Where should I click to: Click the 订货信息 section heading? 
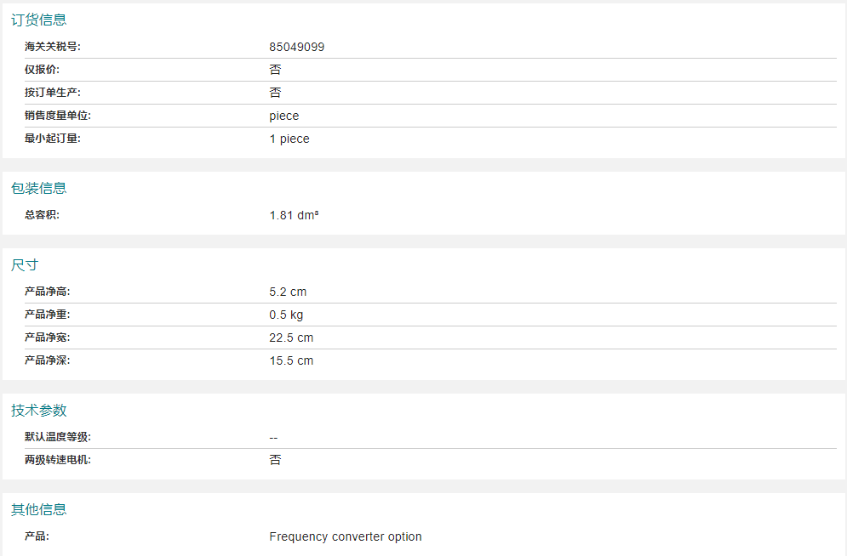pyautogui.click(x=39, y=20)
